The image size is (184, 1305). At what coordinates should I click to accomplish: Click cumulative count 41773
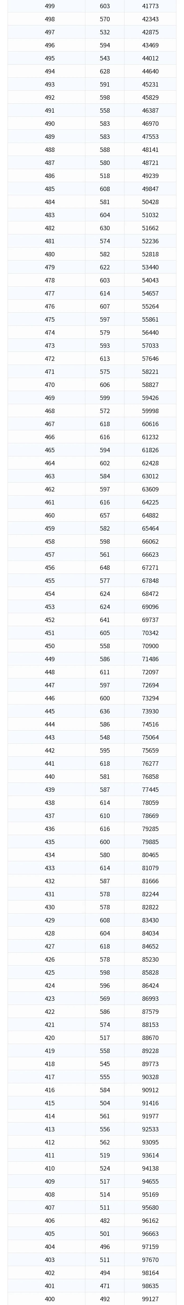(x=150, y=6)
